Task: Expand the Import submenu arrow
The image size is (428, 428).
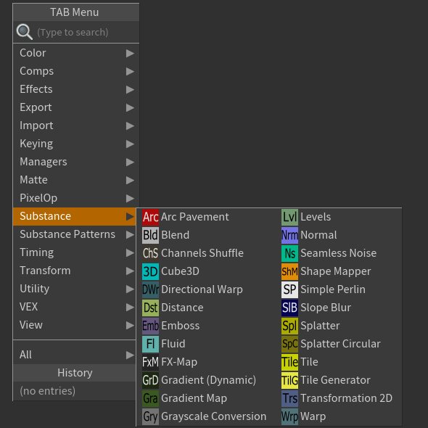Action: point(130,125)
